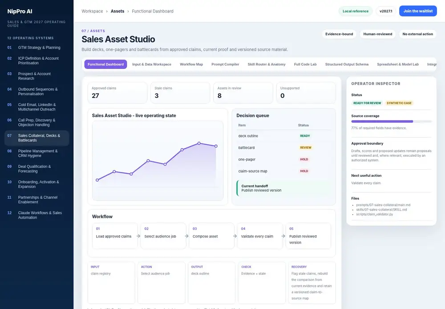Click the Current handoff note
This screenshot has height=309, width=445.
(x=284, y=188)
